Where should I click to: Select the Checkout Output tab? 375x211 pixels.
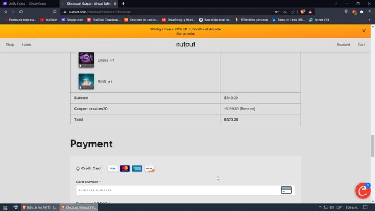click(88, 4)
